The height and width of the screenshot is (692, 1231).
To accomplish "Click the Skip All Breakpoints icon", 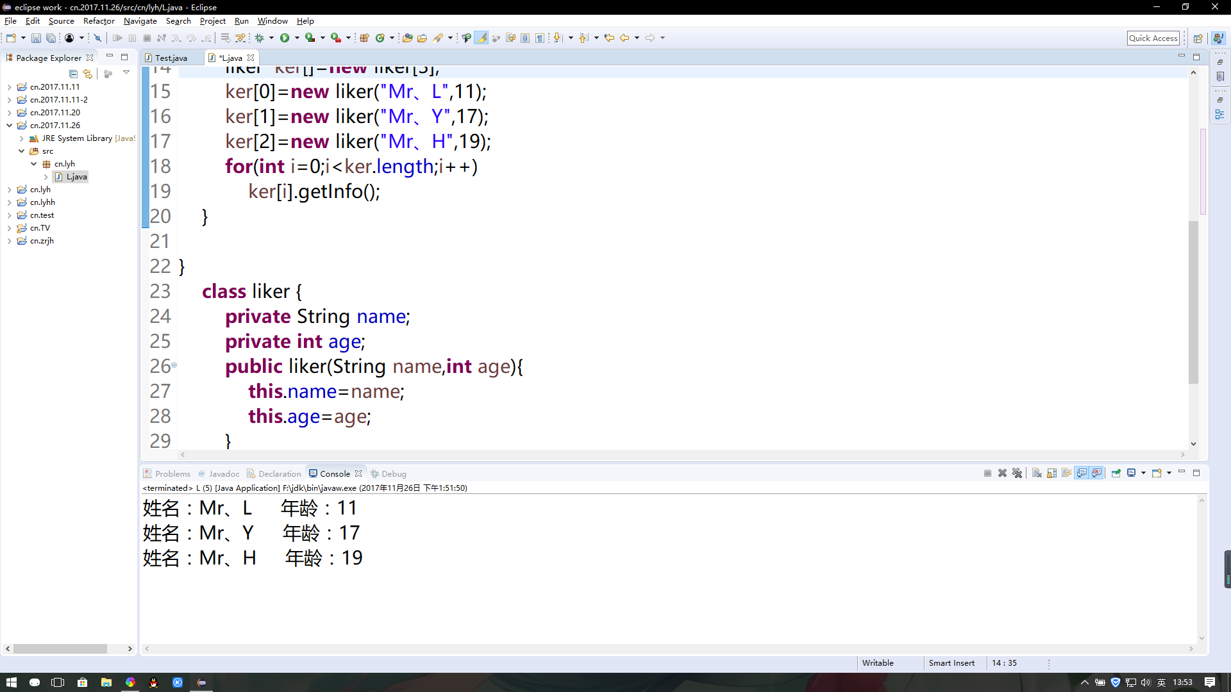I will click(x=97, y=38).
